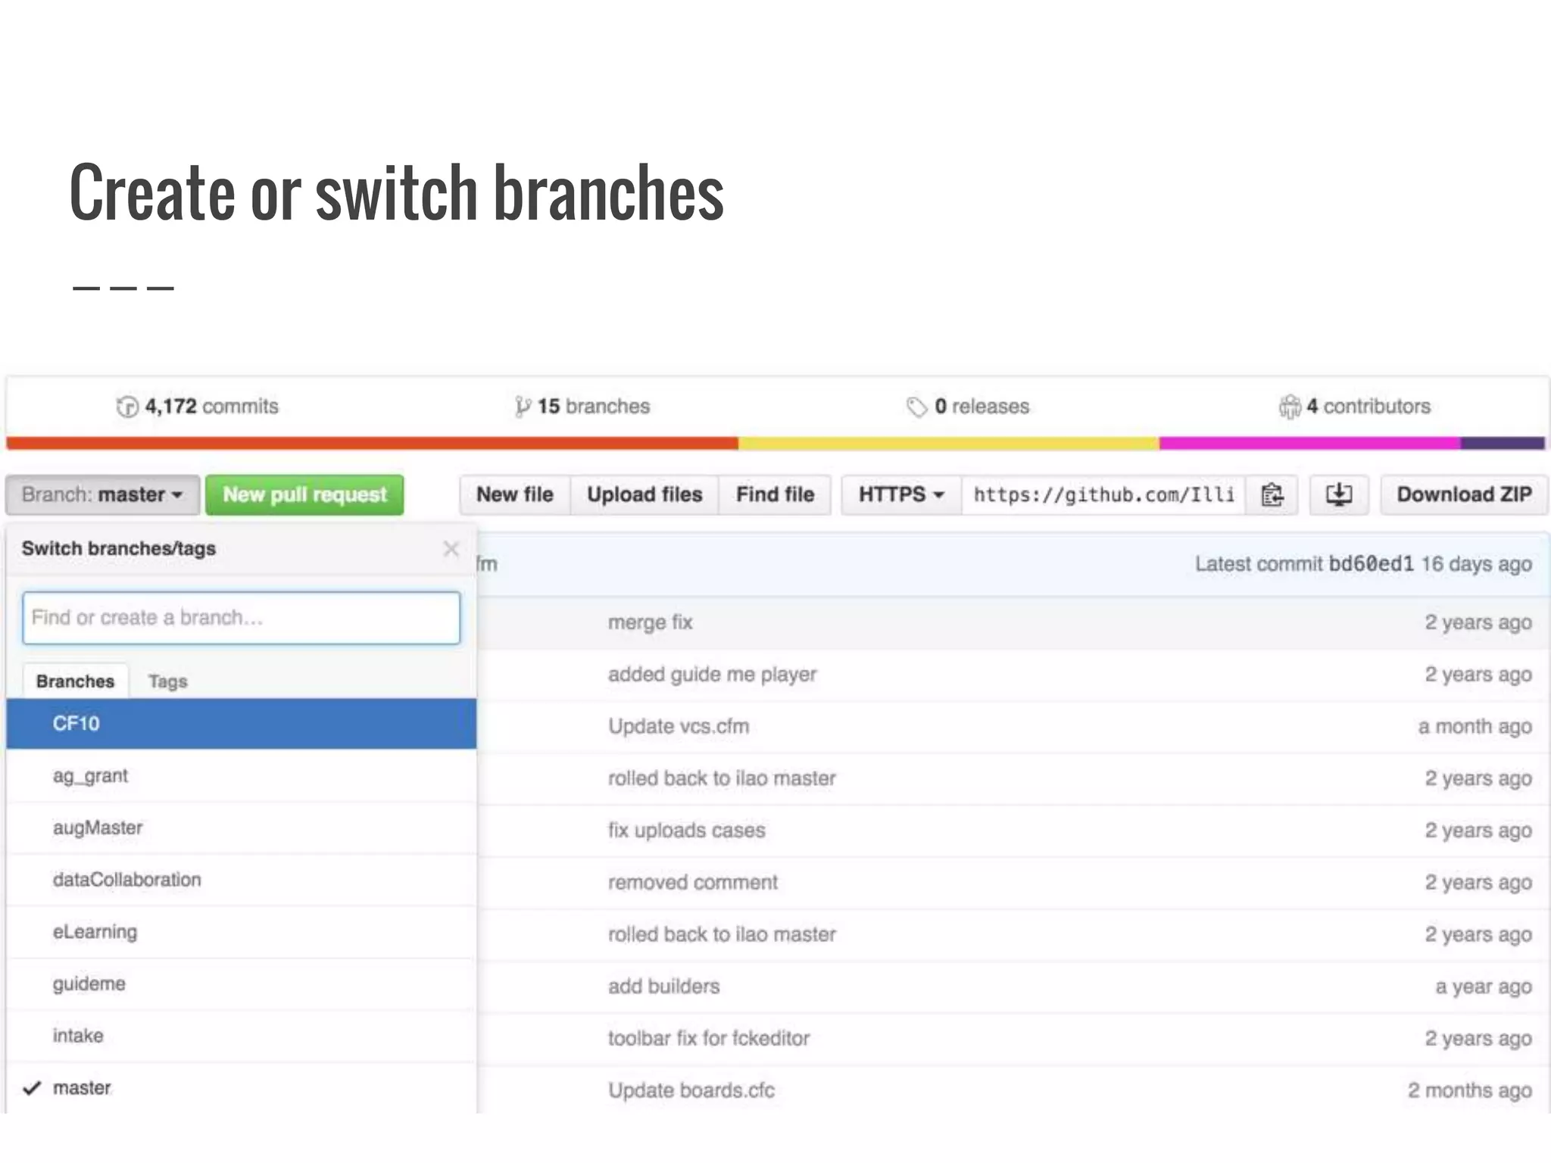
Task: Switch to the CF10 branch
Action: [76, 724]
